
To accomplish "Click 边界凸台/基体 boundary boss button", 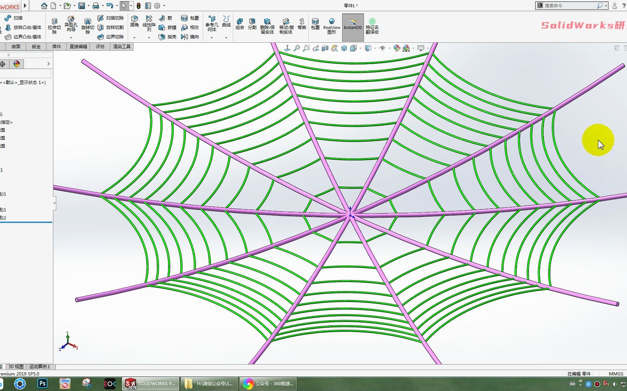I will 23,37.
